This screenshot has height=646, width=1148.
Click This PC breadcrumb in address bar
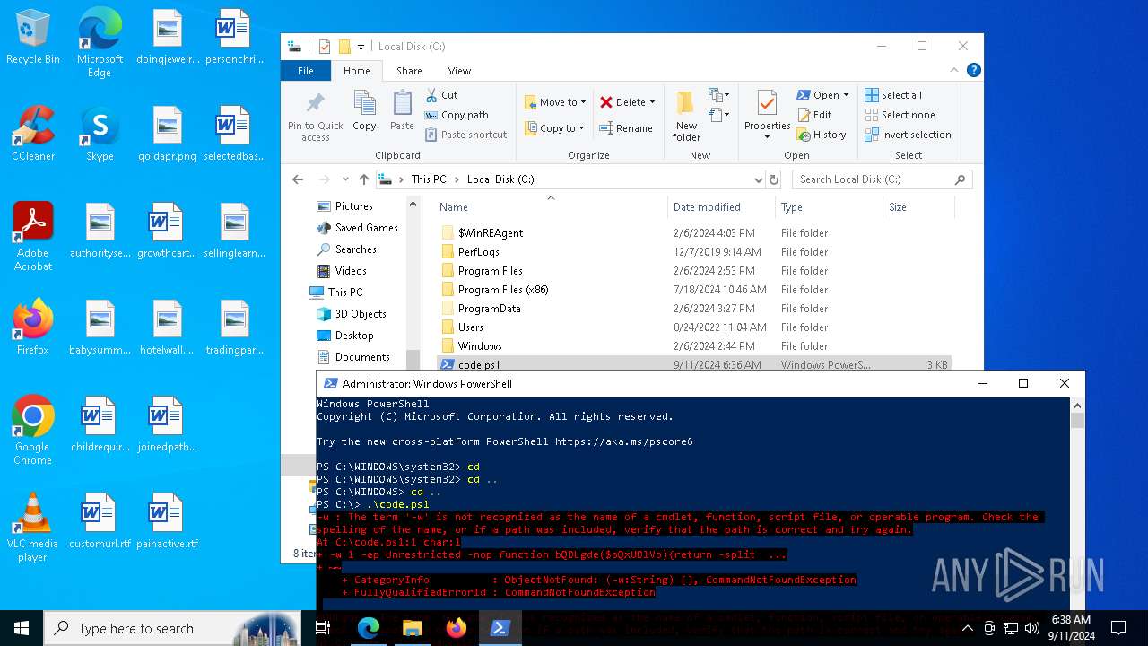click(x=429, y=179)
